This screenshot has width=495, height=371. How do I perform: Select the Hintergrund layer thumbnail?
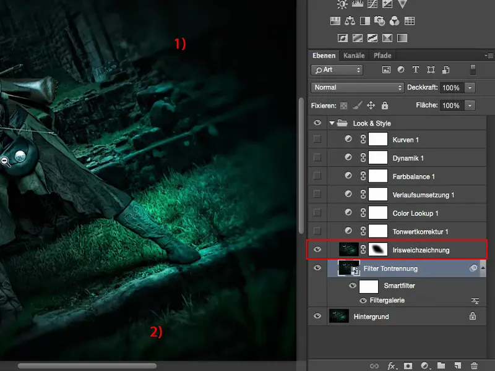click(x=339, y=316)
